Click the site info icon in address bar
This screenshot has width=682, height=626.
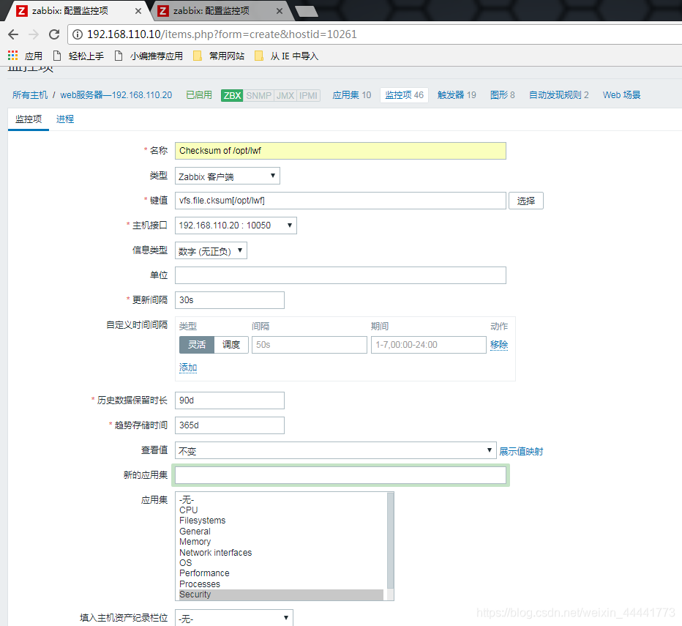(x=78, y=34)
